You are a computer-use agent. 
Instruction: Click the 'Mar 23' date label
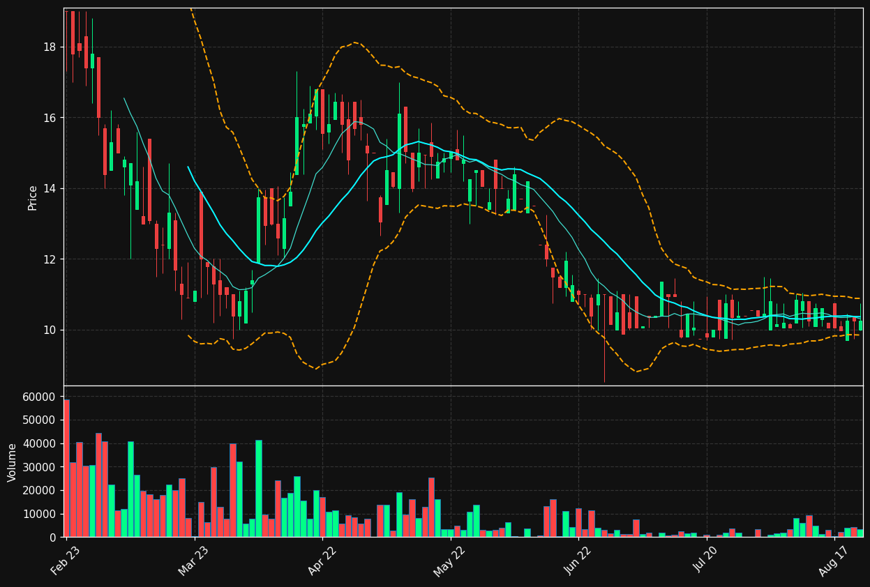(x=193, y=561)
